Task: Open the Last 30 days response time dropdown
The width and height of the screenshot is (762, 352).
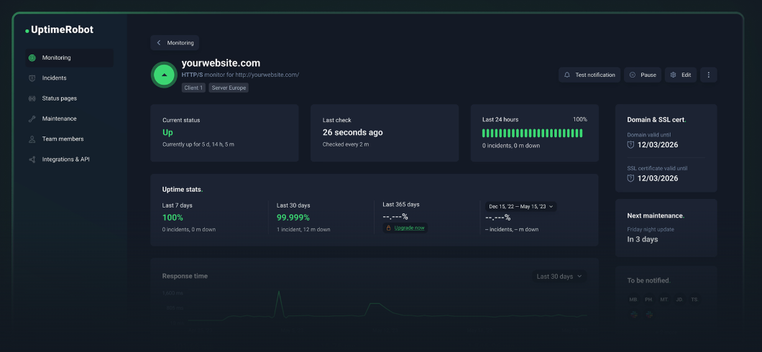Action: coord(559,277)
